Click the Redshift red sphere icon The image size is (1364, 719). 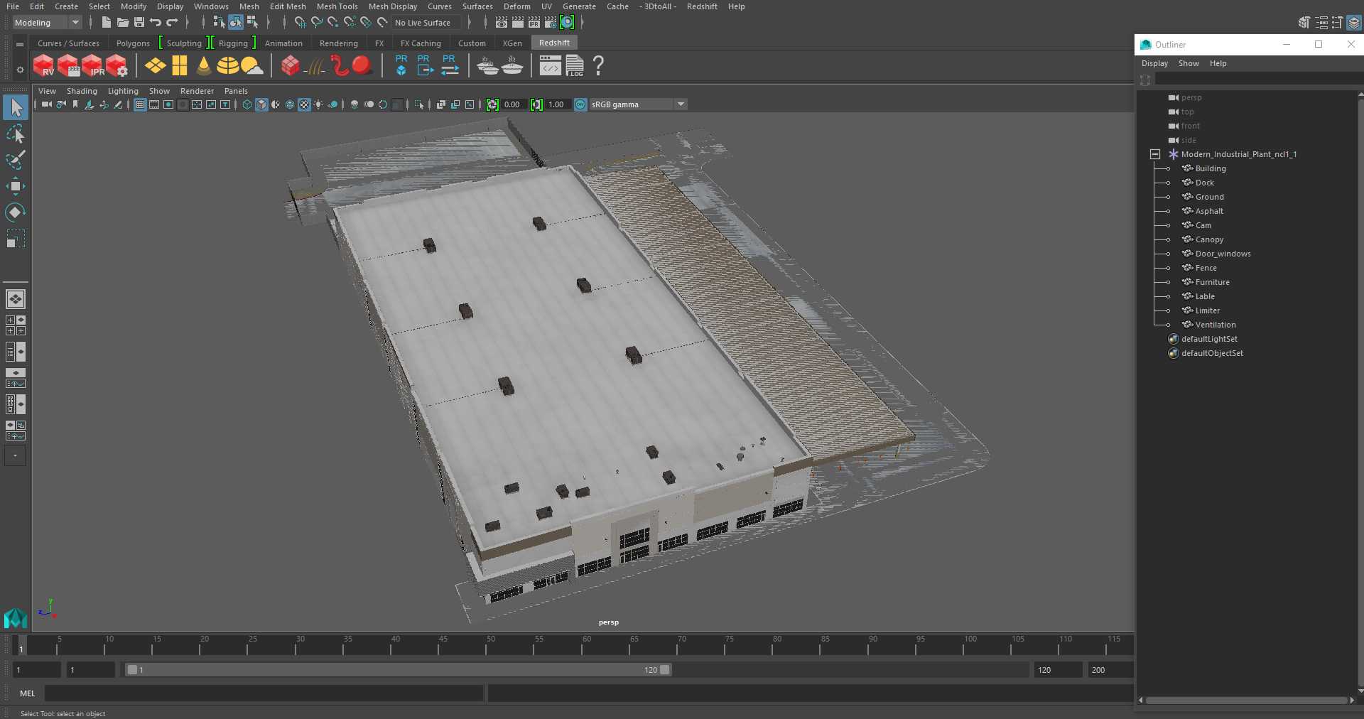coord(362,65)
